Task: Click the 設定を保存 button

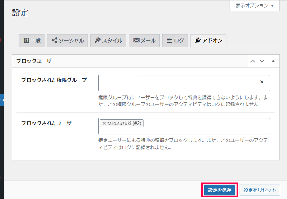Action: point(220,190)
